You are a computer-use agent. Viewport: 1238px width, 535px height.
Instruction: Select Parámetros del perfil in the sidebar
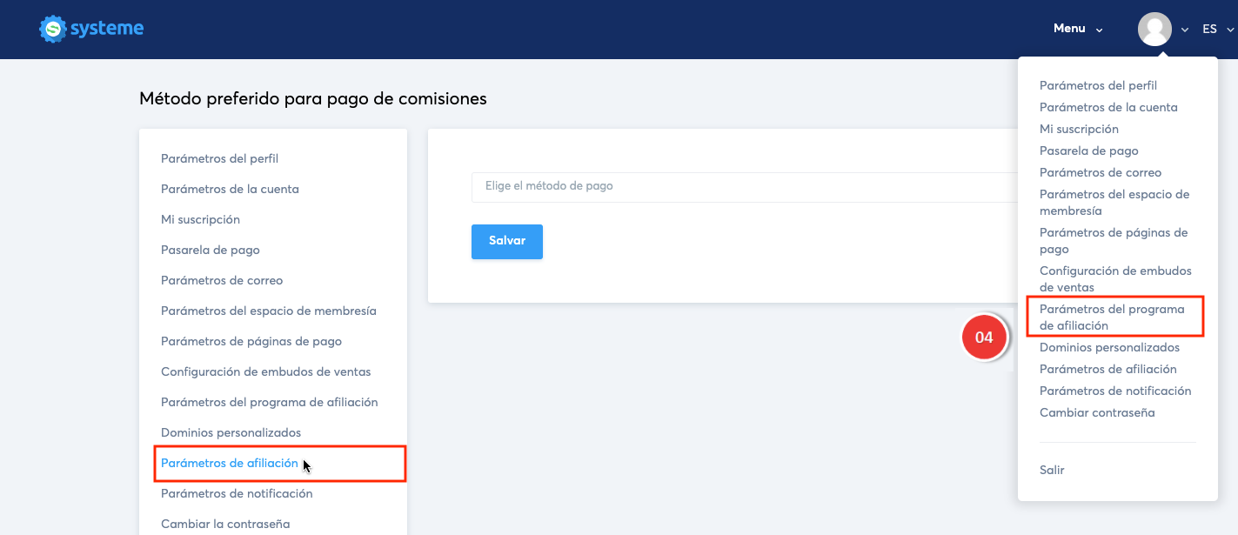(219, 158)
